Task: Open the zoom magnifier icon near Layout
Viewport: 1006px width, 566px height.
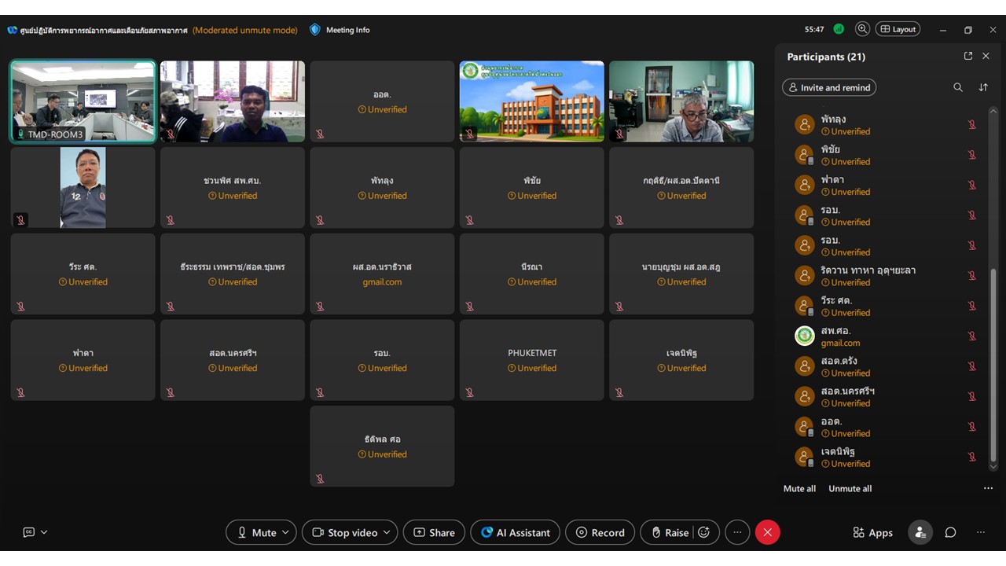Action: click(x=862, y=29)
